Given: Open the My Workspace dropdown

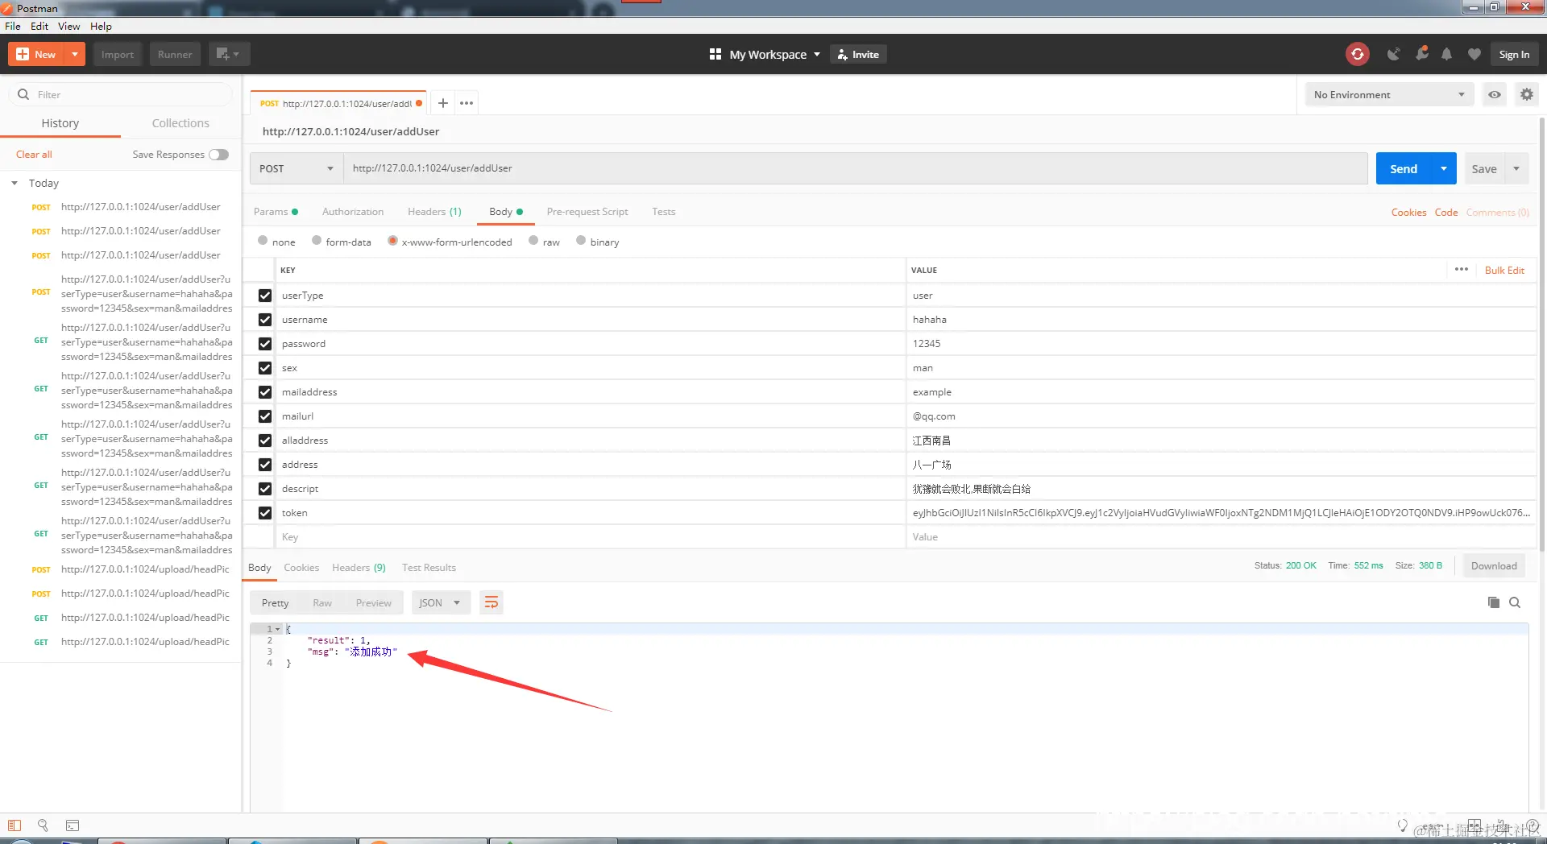Looking at the screenshot, I should click(x=774, y=54).
